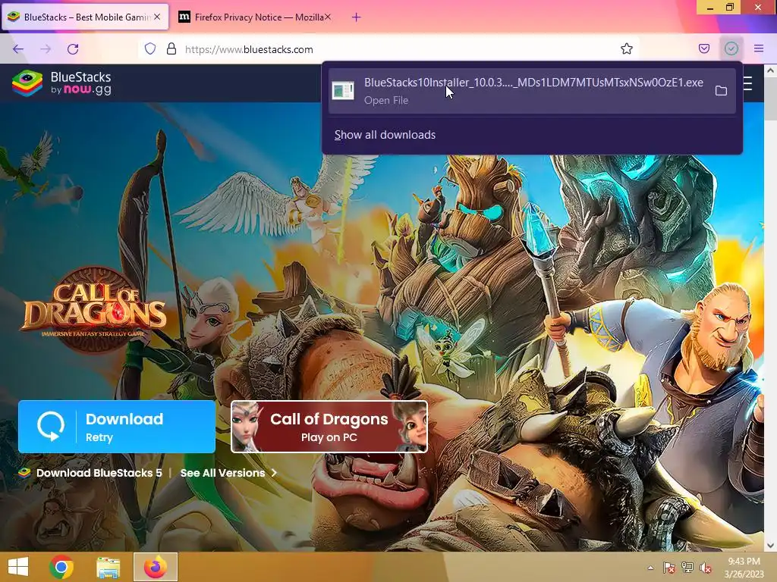Screen dimensions: 777x582
Task: Bookmark this page with the star icon
Action: [626, 49]
